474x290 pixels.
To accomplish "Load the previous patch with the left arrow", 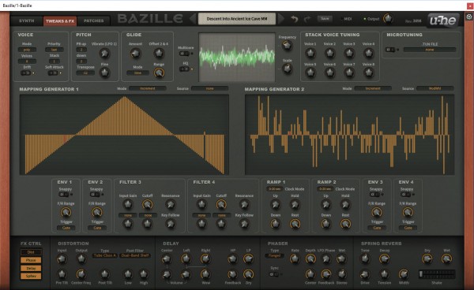I will (x=193, y=19).
